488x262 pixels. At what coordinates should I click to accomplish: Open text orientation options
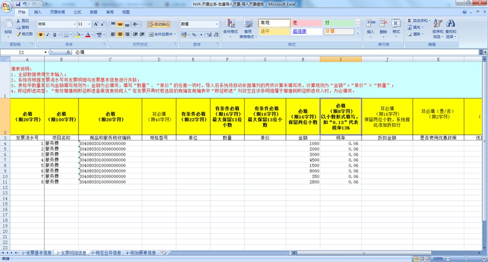136,24
